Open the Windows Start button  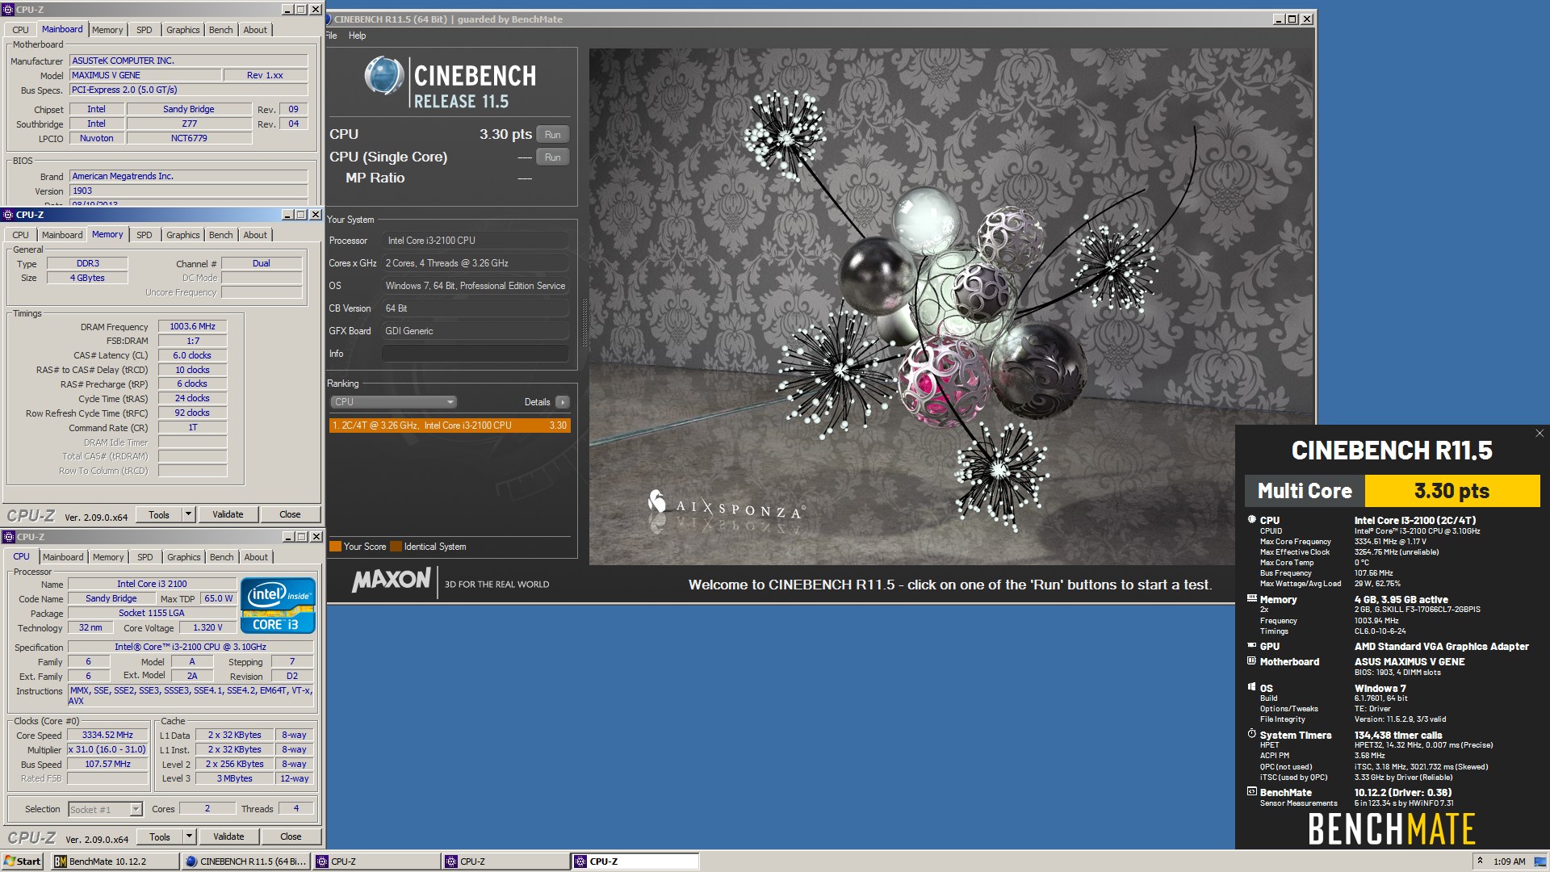(23, 862)
